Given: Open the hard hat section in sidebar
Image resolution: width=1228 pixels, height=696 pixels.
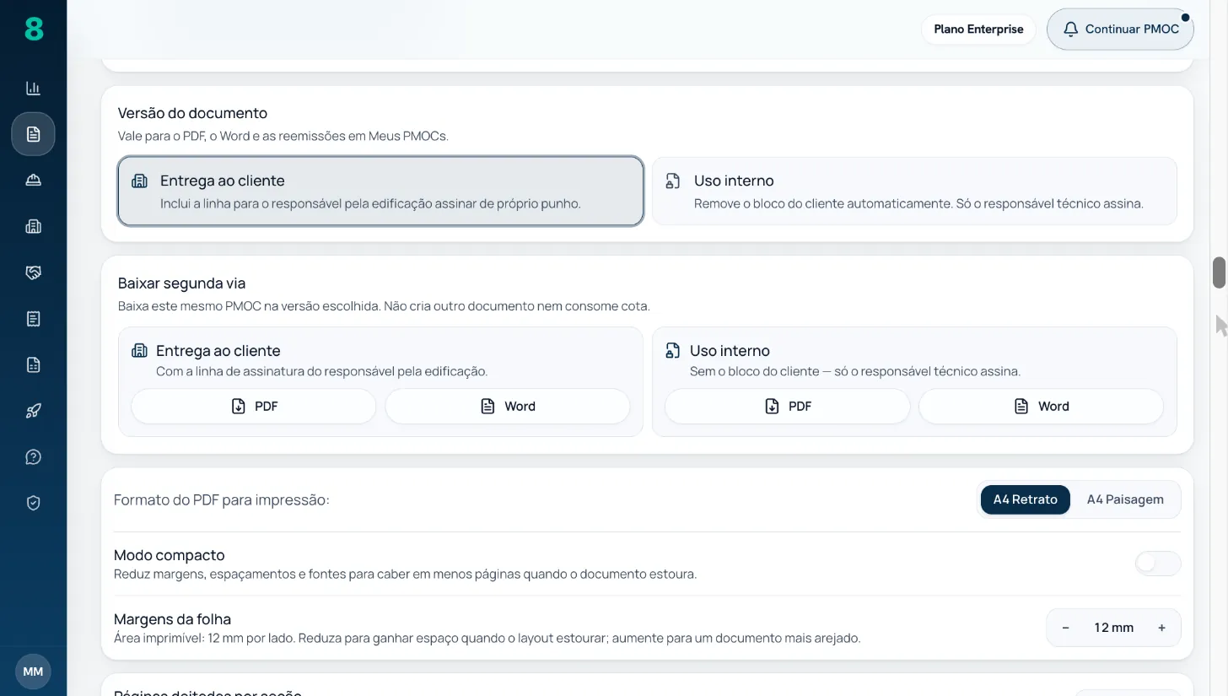Looking at the screenshot, I should (x=33, y=181).
